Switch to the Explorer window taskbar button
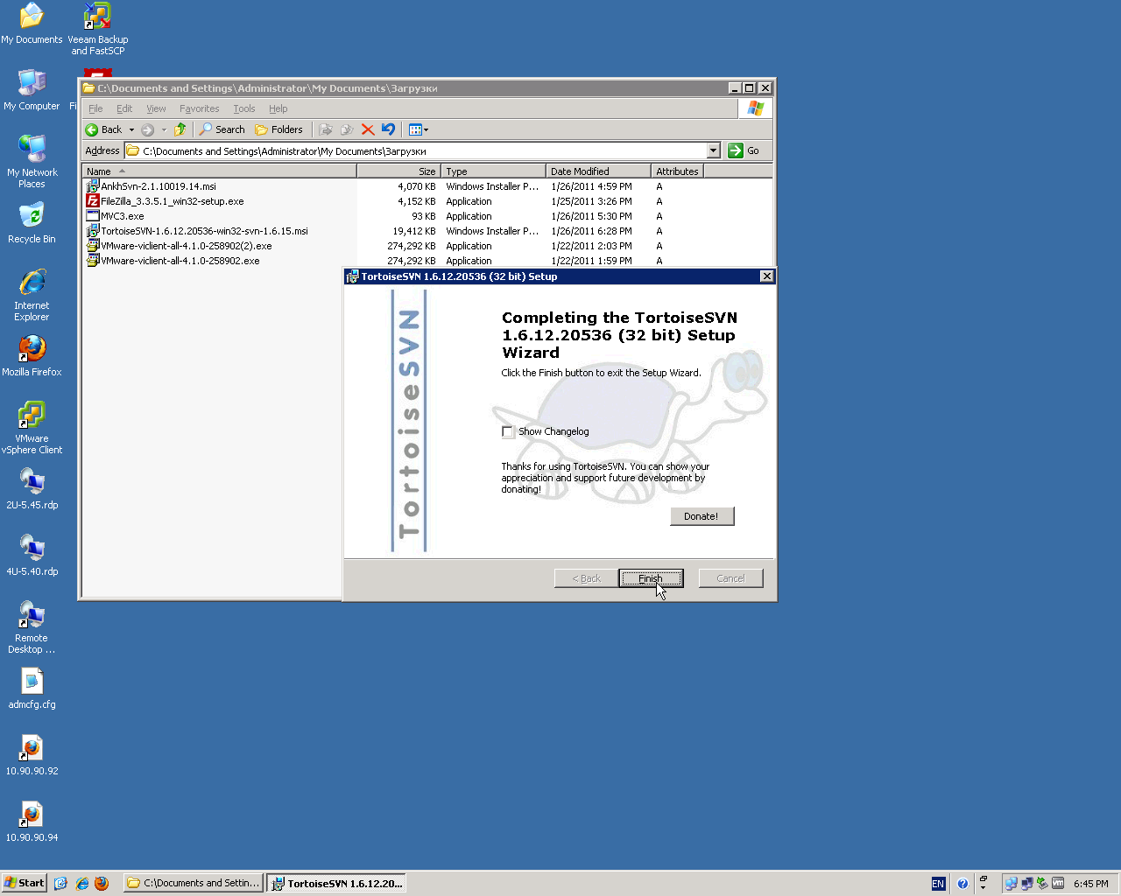 [x=194, y=884]
